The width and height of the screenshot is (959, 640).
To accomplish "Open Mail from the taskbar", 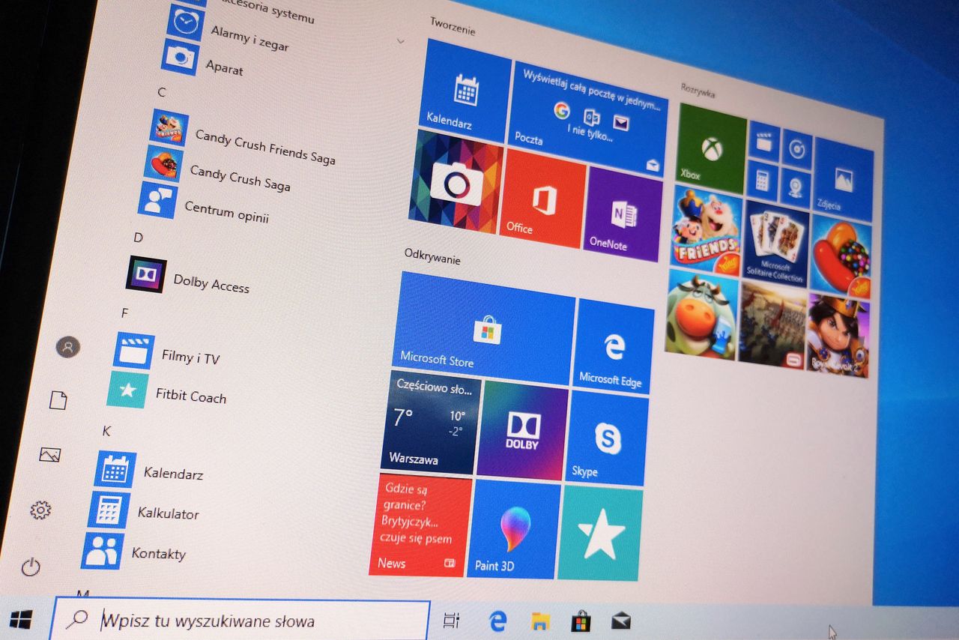I will point(621,621).
